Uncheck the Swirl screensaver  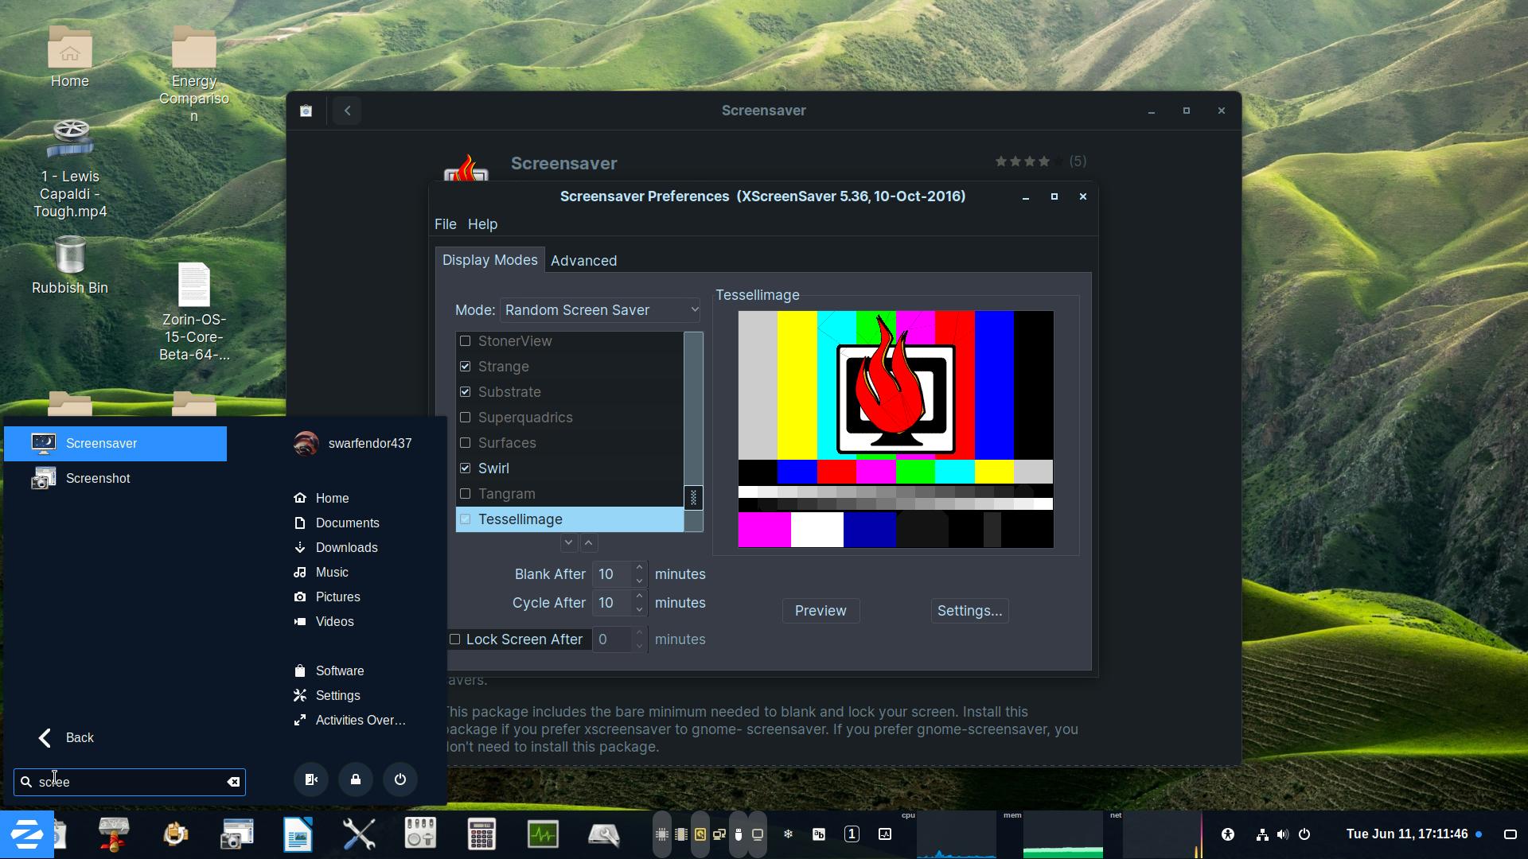[466, 468]
